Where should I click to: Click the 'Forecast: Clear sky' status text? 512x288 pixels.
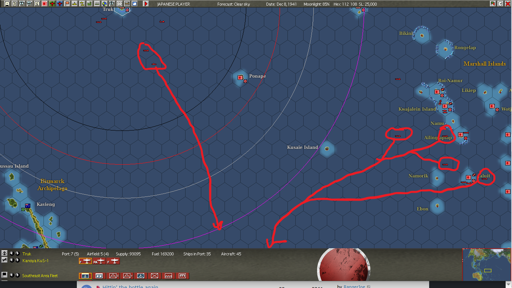click(234, 4)
